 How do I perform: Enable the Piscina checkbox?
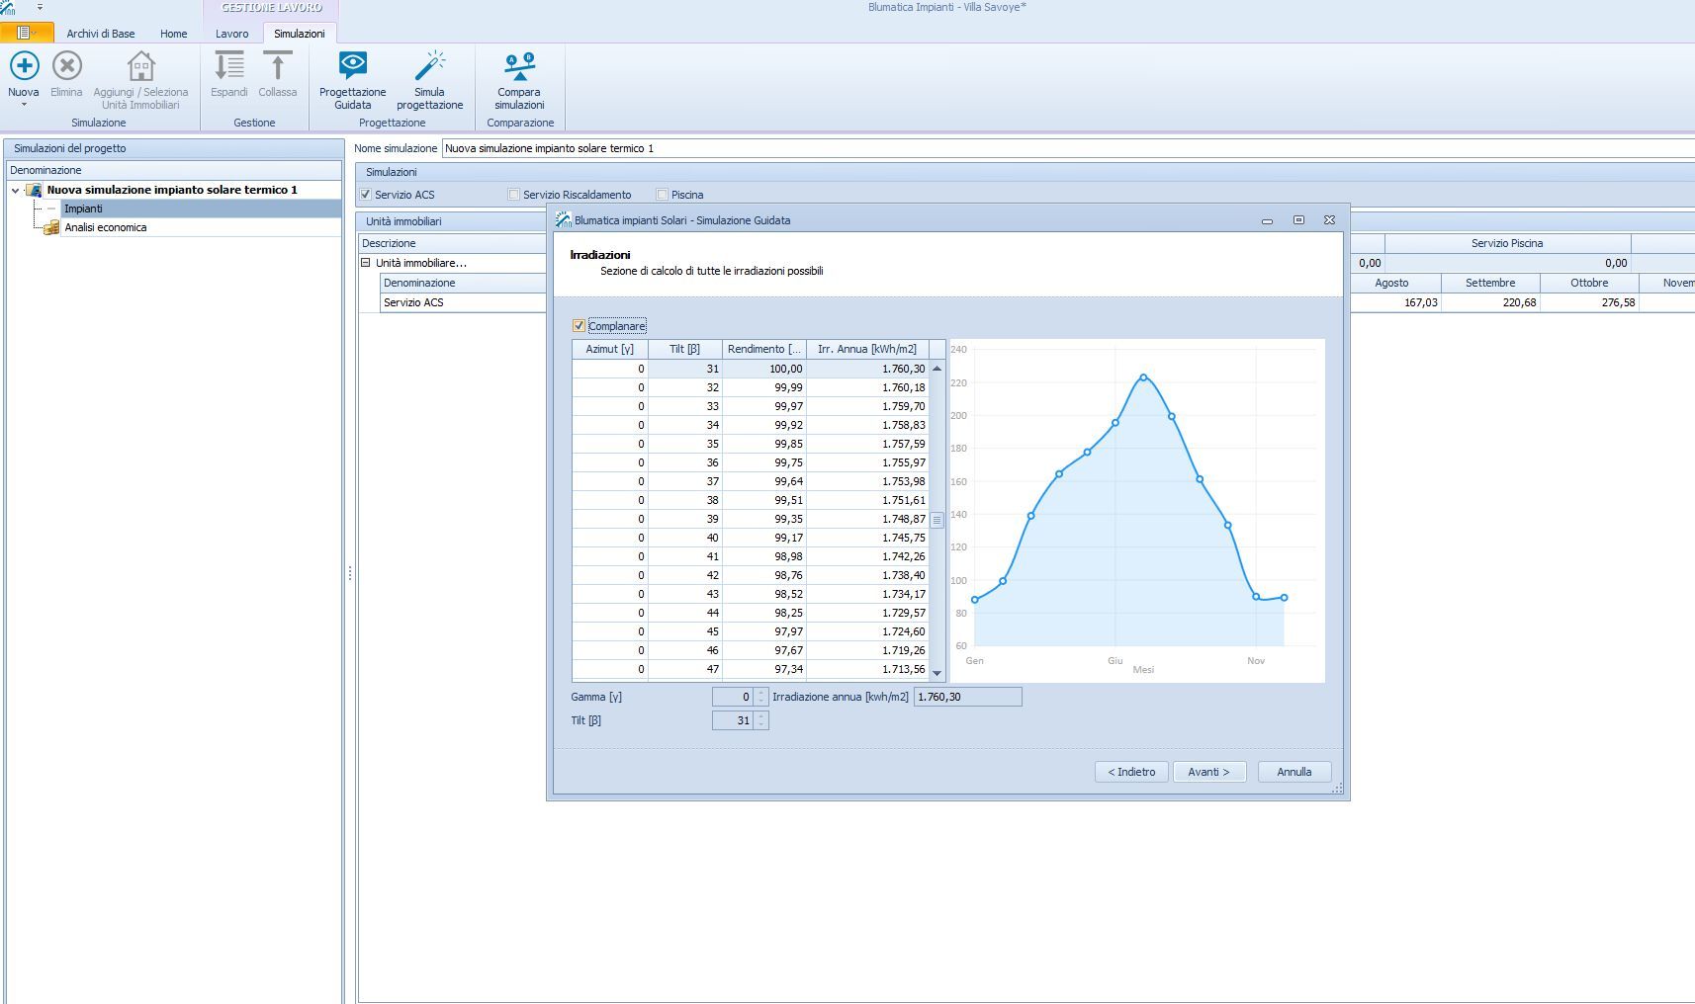coord(663,195)
